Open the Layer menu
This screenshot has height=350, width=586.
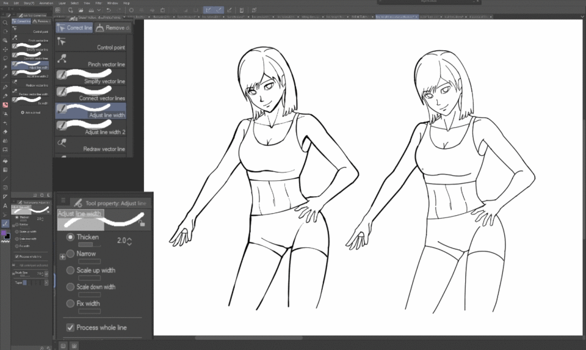point(62,2)
